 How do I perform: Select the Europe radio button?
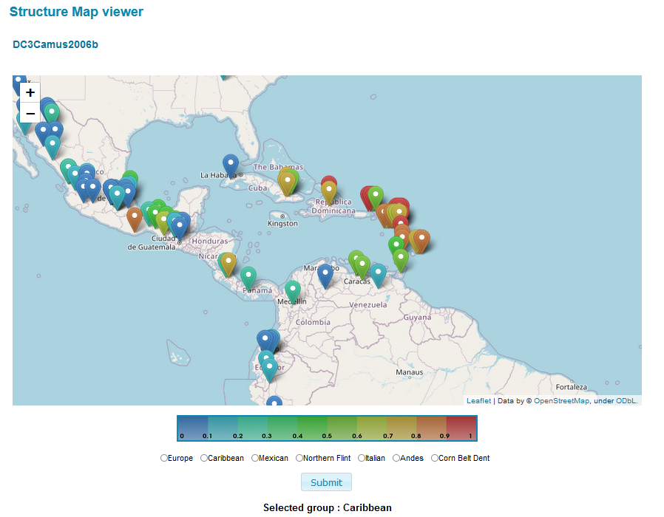[164, 458]
